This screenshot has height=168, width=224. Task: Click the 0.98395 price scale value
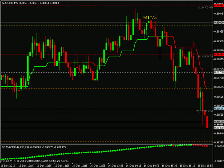click(x=219, y=143)
